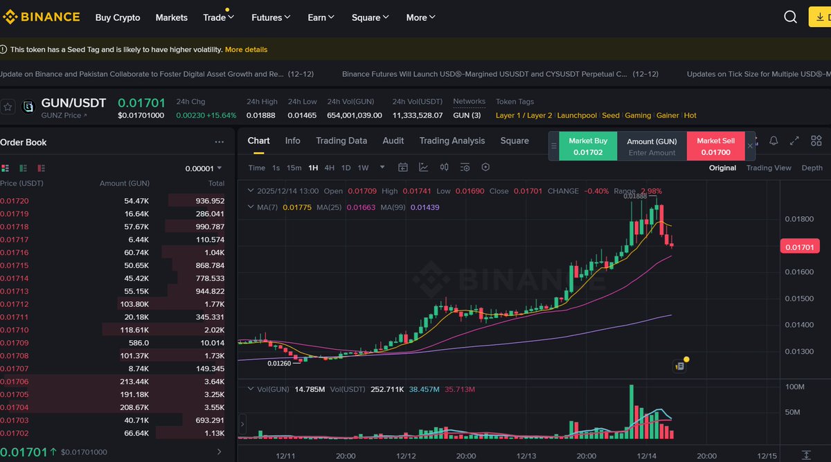Click the 0.01701 current price marker on axis
831x462 pixels.
801,247
